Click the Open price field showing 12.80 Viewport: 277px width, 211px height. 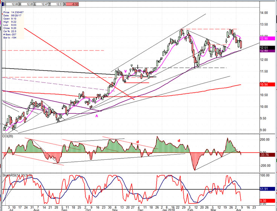pos(13,4)
